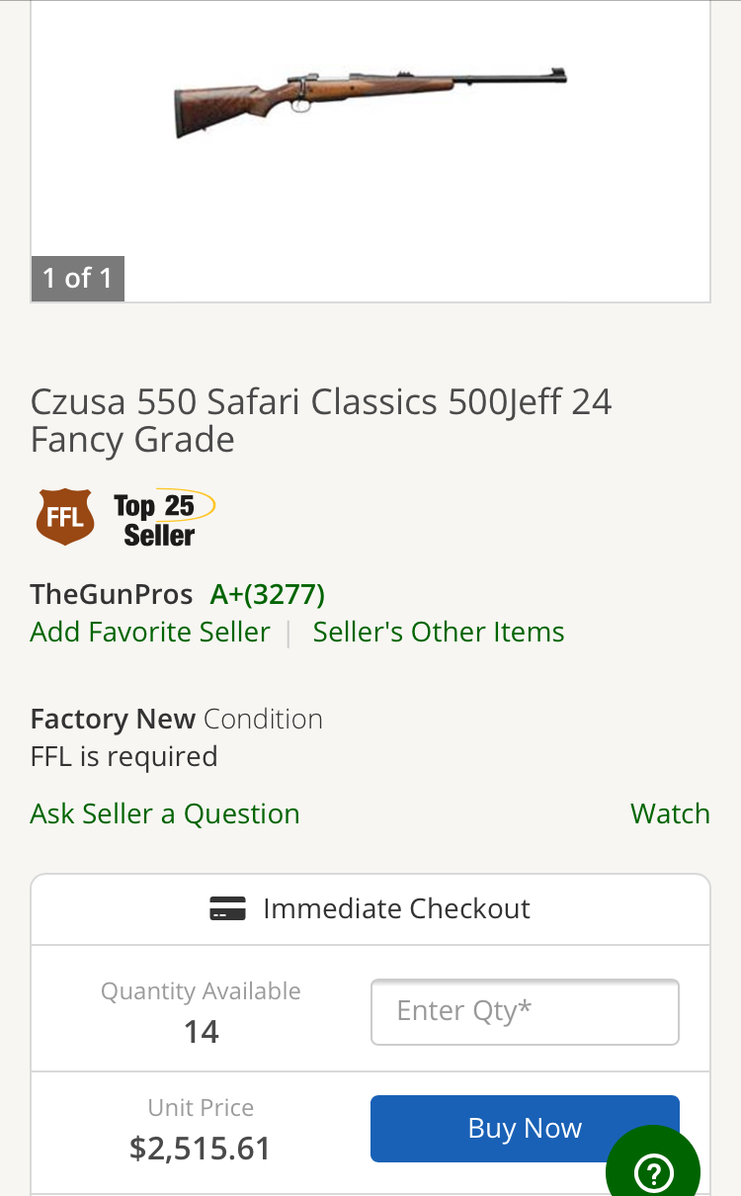Viewport: 741px width, 1196px height.
Task: Click the Enter Qty input field
Action: 525,1011
